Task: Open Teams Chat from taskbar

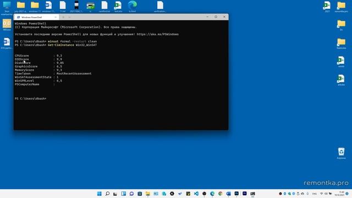Action: pos(131,194)
